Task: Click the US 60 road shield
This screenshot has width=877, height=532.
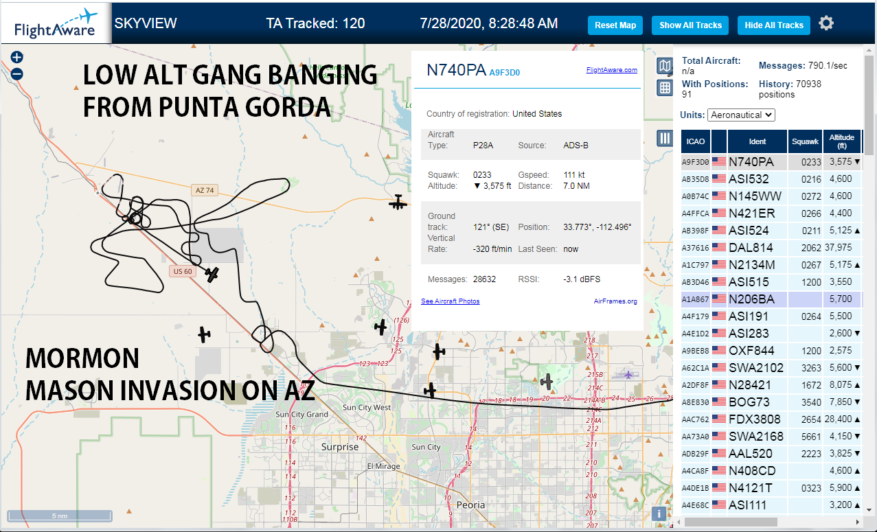Action: 183,271
